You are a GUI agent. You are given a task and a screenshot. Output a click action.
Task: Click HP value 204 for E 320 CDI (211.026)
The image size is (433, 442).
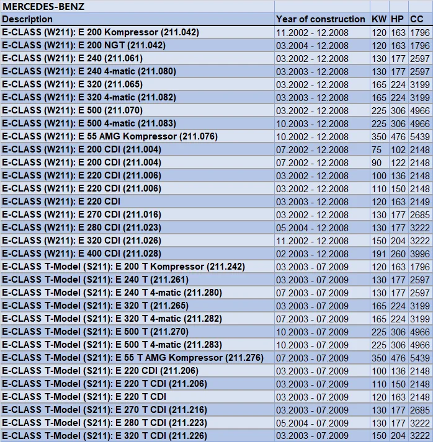(399, 240)
